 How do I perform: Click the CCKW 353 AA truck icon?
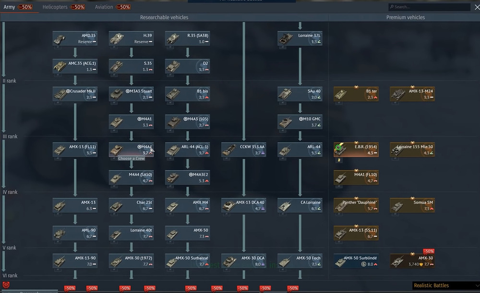click(229, 150)
